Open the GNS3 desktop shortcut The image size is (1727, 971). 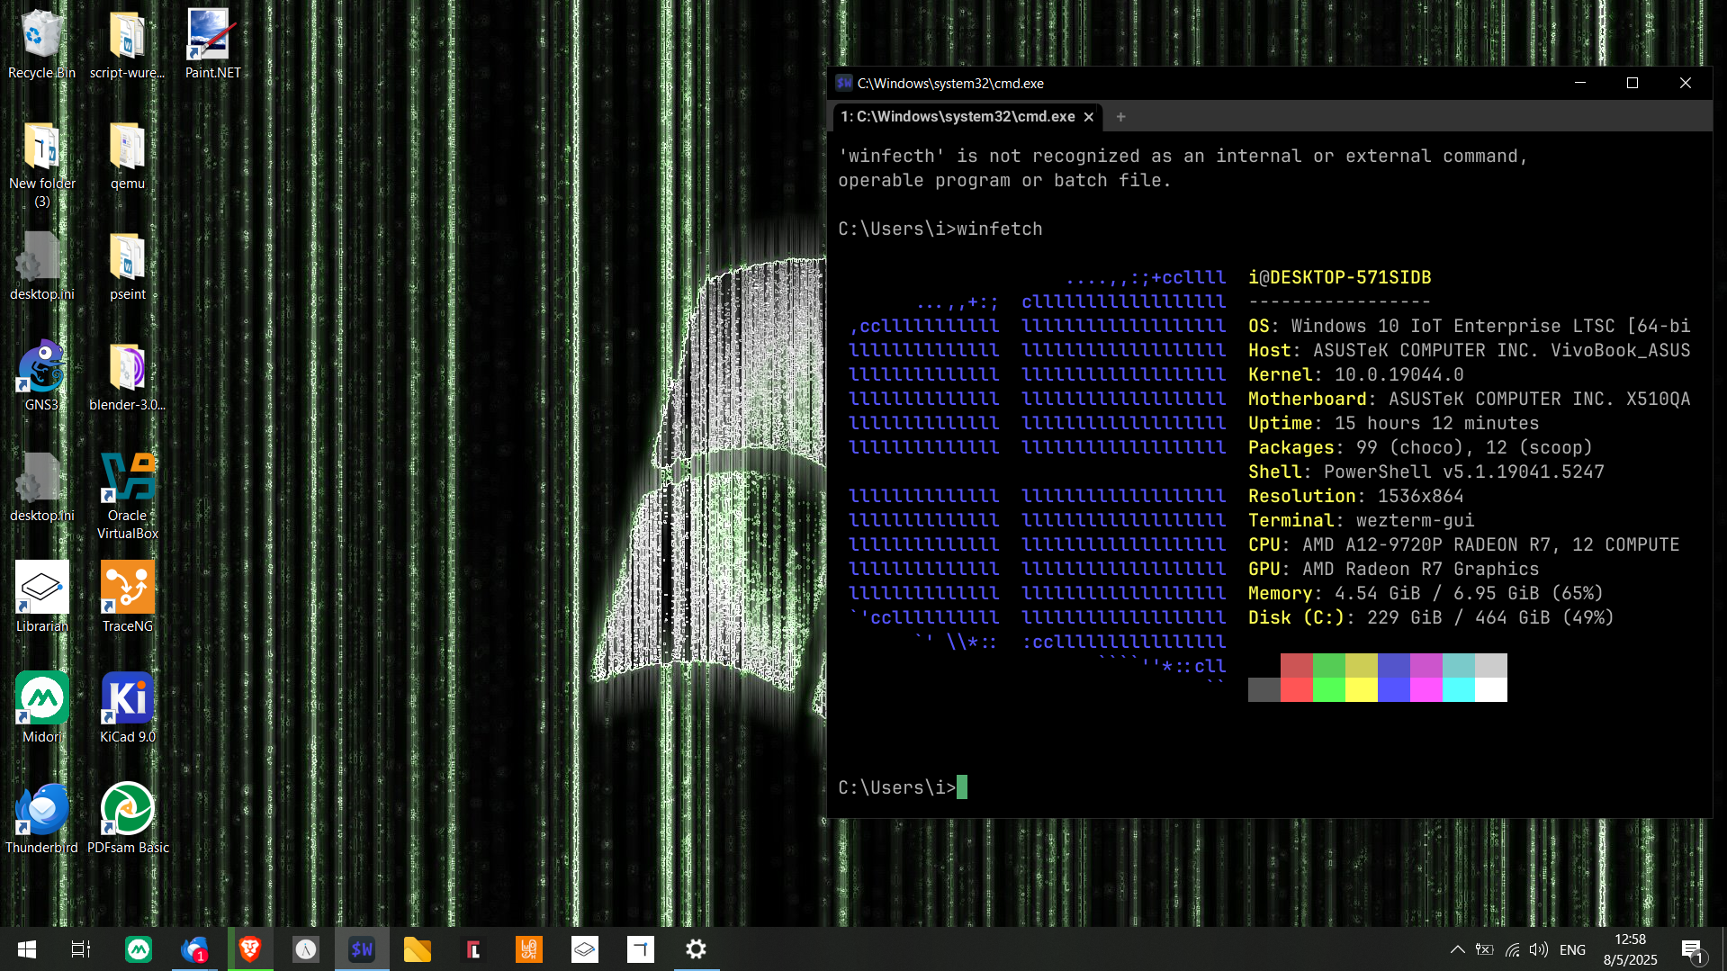pos(41,376)
